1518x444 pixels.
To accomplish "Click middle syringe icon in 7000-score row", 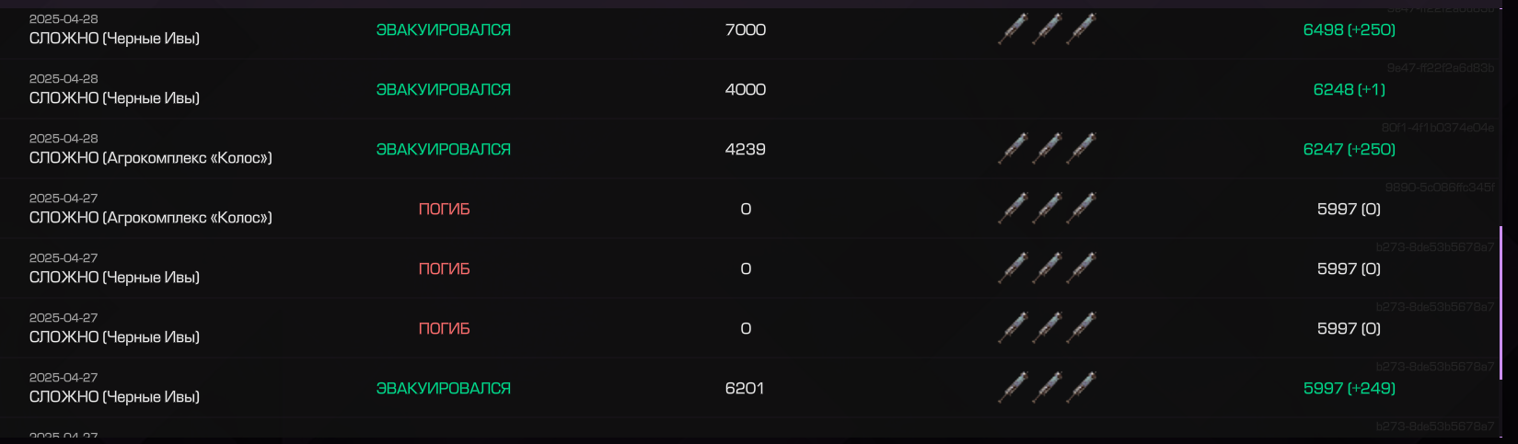I will click(x=1048, y=29).
